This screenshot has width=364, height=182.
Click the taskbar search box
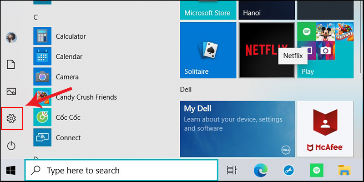click(121, 171)
